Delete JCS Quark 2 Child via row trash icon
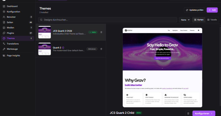The width and height of the screenshot is (221, 116). coord(101,32)
